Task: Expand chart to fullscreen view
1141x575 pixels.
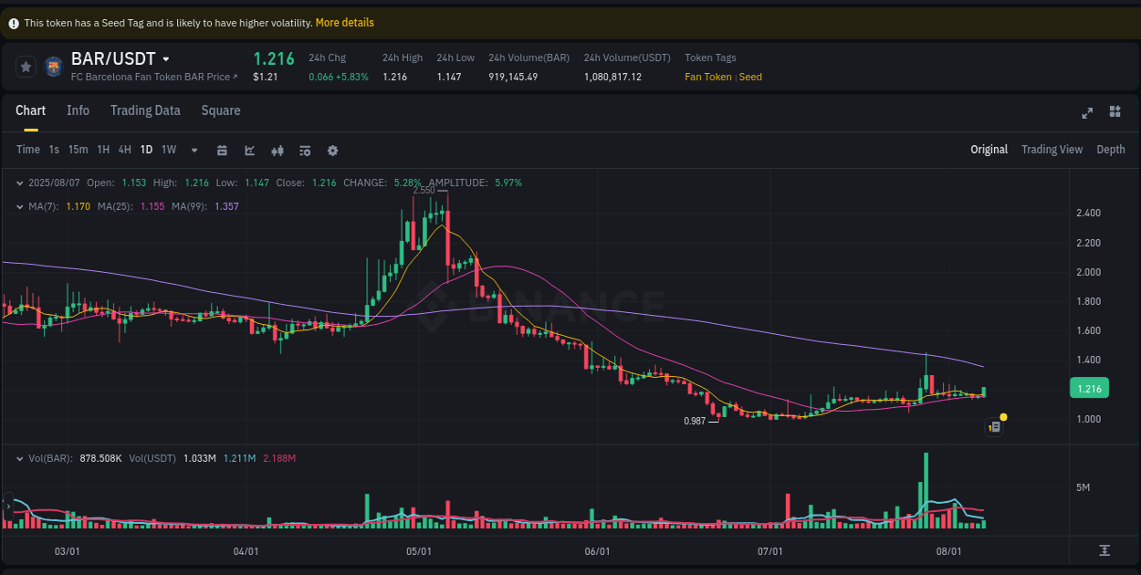Action: click(x=1087, y=112)
